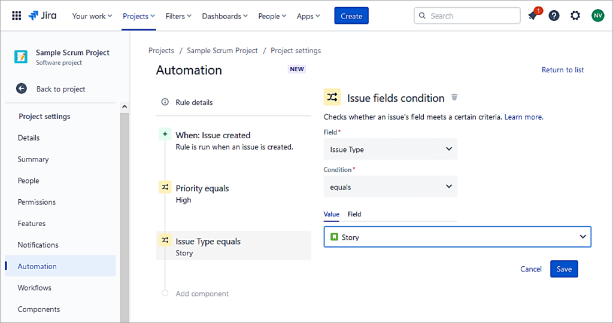This screenshot has width=613, height=323.
Task: Click the Jira logo
Action: [x=43, y=16]
